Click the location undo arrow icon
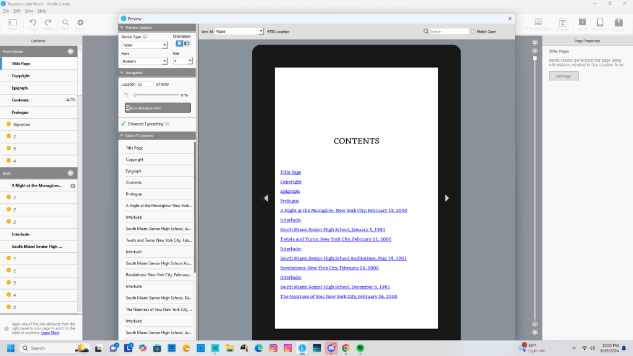Viewport: 633px width, 356px height. pyautogui.click(x=126, y=95)
